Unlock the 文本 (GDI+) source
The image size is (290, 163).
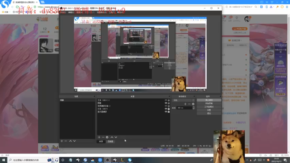169,109
